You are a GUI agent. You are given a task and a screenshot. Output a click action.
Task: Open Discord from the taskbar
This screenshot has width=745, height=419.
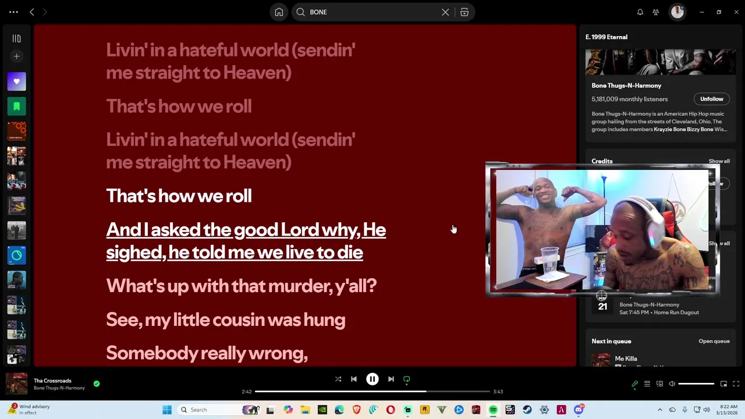579,410
